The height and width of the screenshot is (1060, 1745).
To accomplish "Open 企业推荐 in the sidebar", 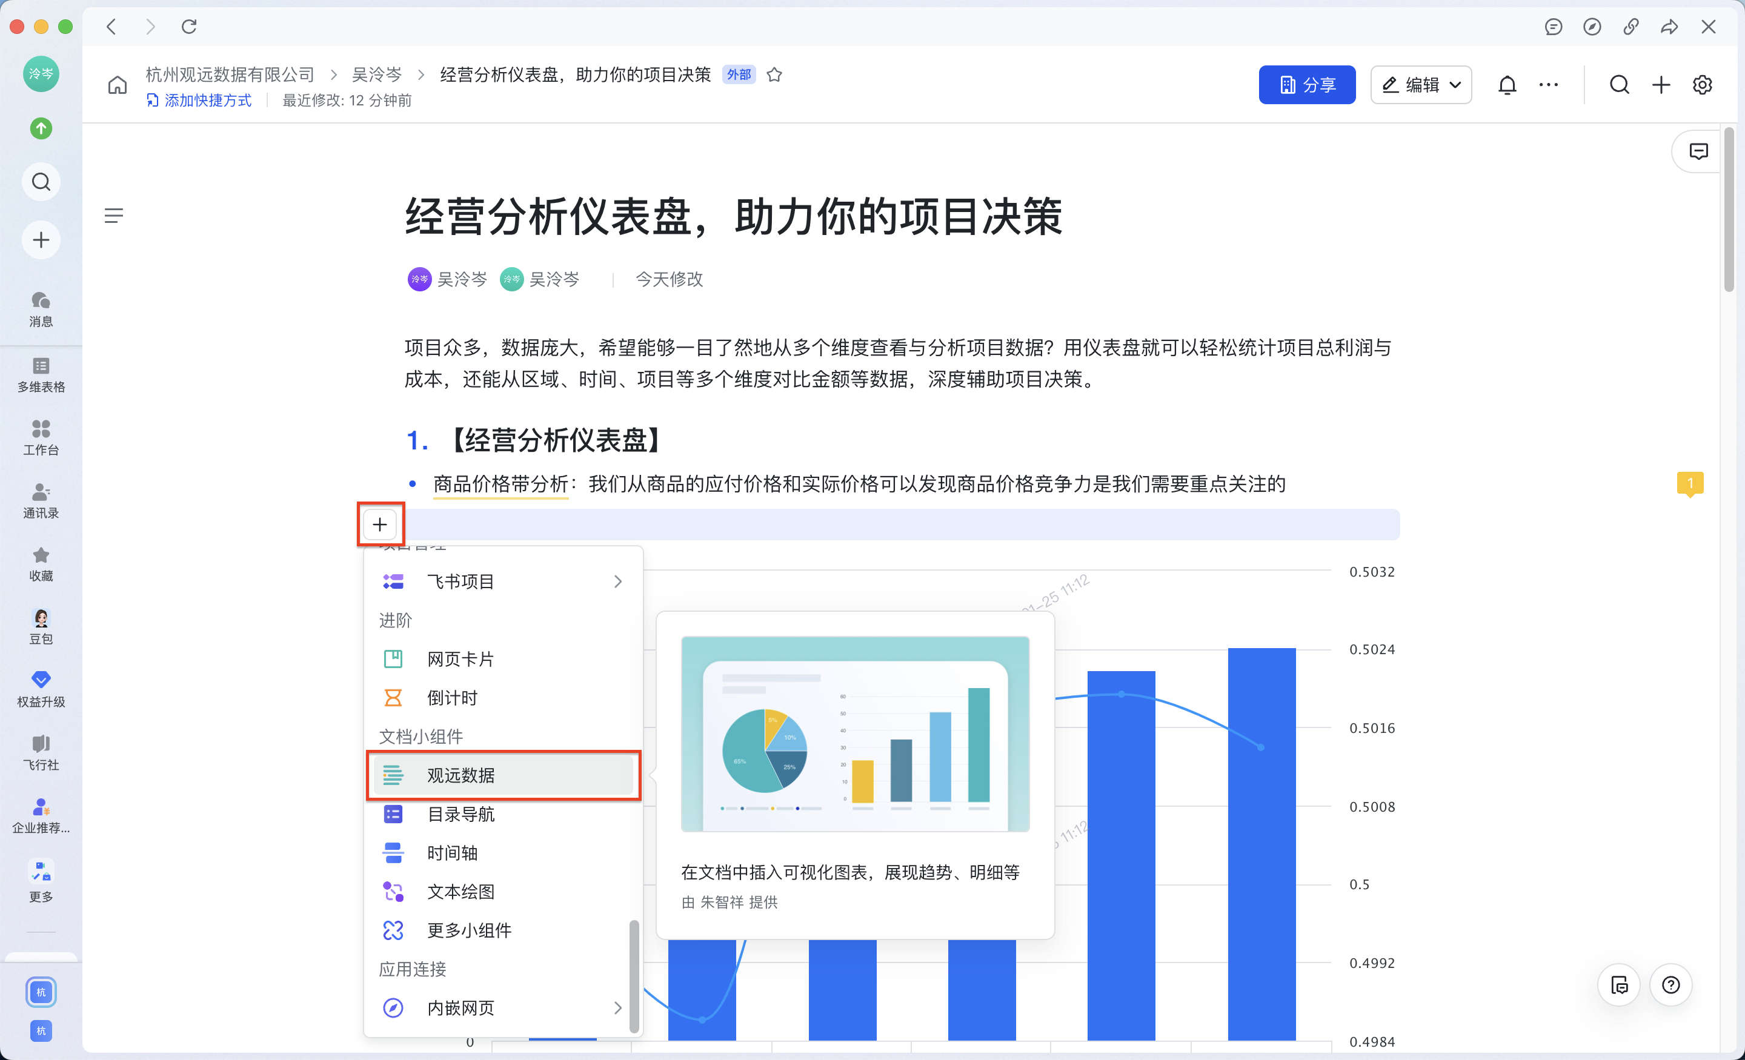I will coord(41,816).
